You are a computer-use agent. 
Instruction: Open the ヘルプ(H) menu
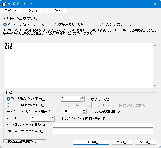click(x=55, y=11)
